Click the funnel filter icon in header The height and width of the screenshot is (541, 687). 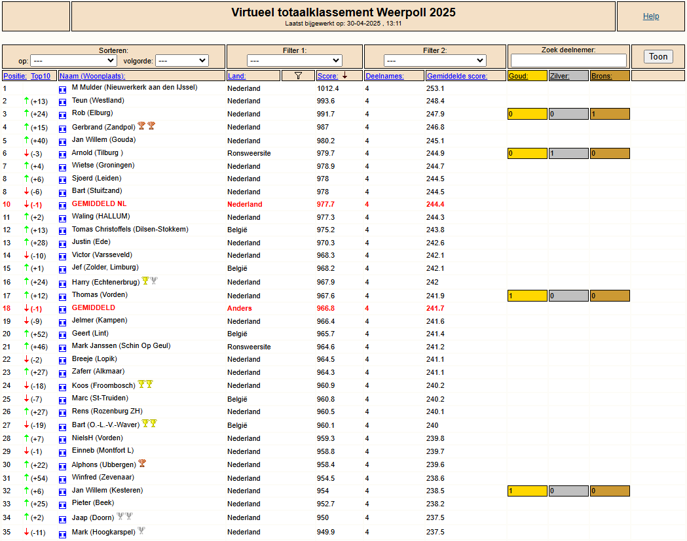(298, 76)
